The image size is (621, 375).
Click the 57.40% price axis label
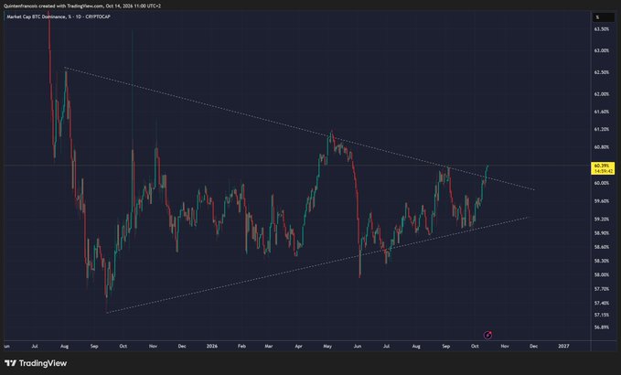click(601, 303)
